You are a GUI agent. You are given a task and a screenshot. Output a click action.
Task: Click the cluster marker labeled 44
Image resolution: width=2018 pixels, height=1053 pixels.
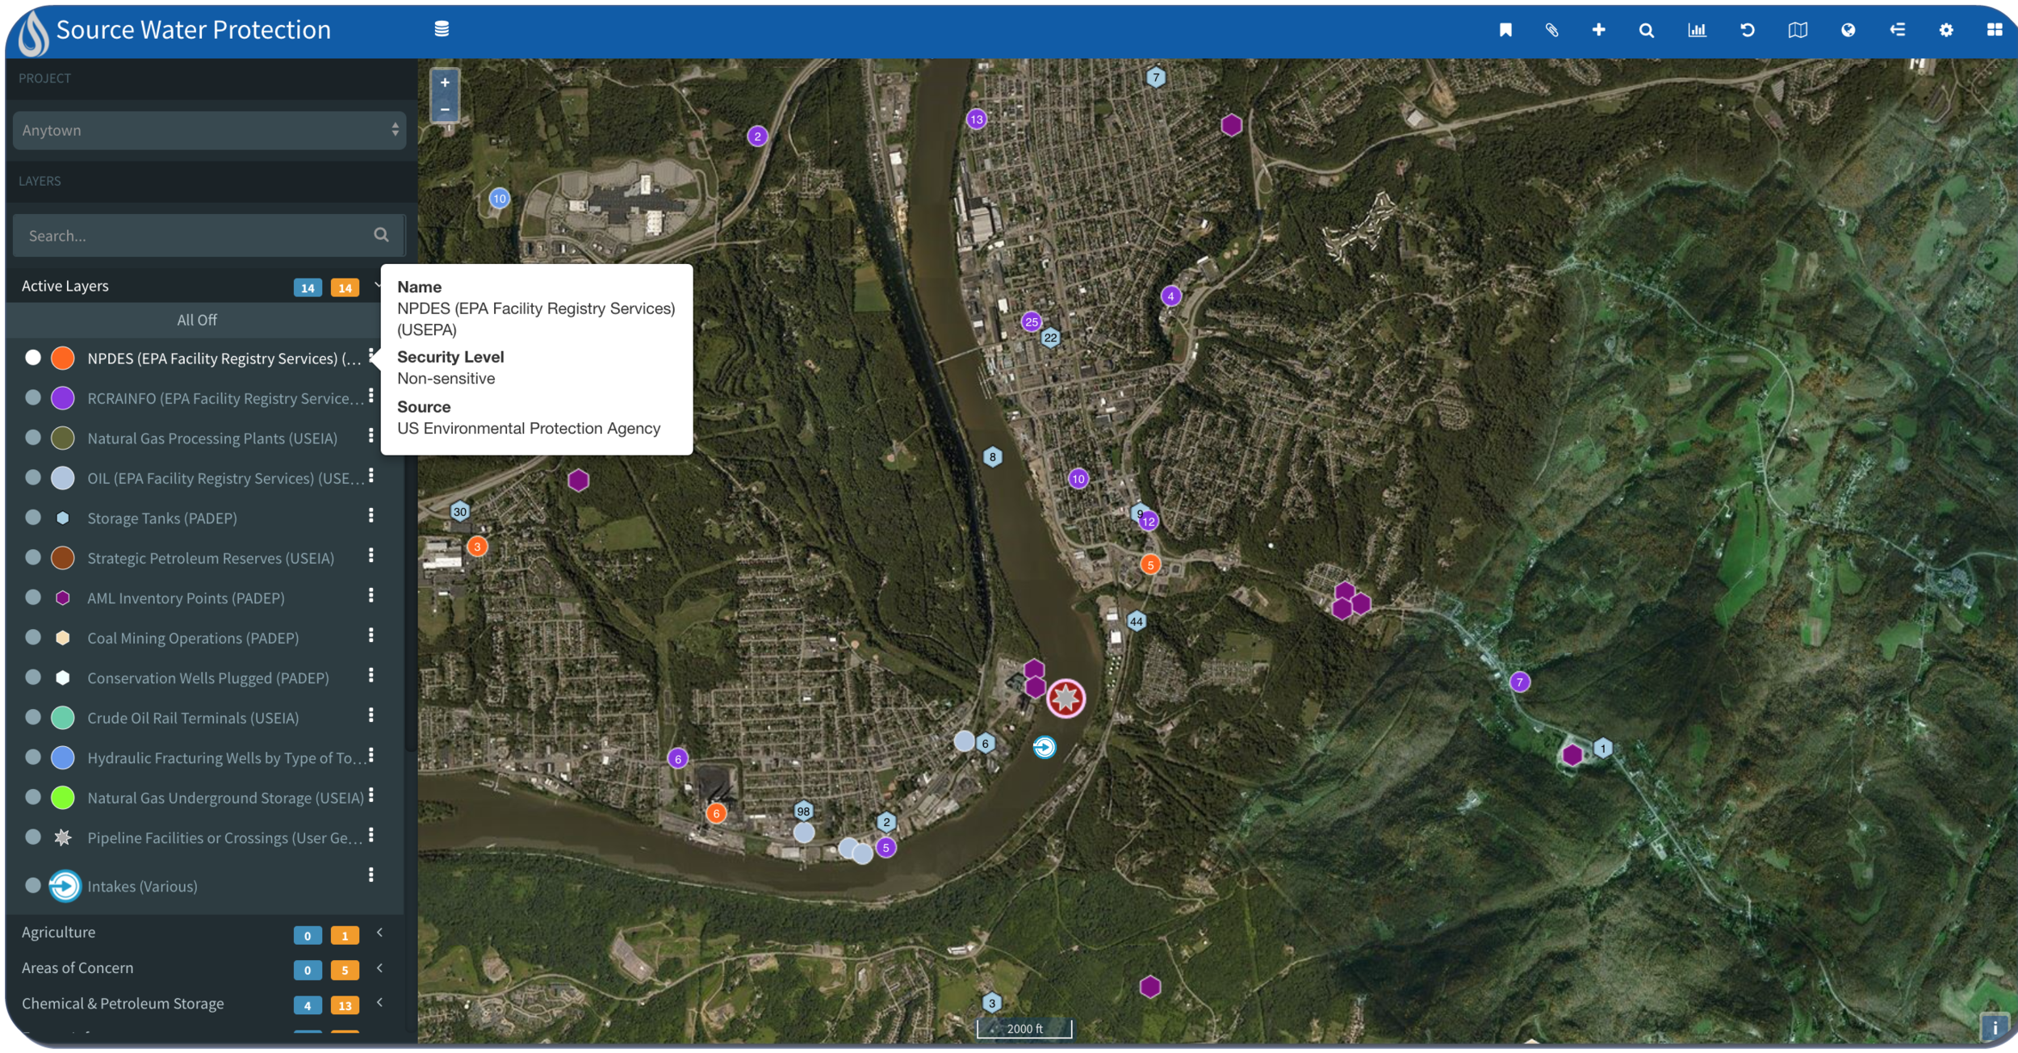[1136, 621]
